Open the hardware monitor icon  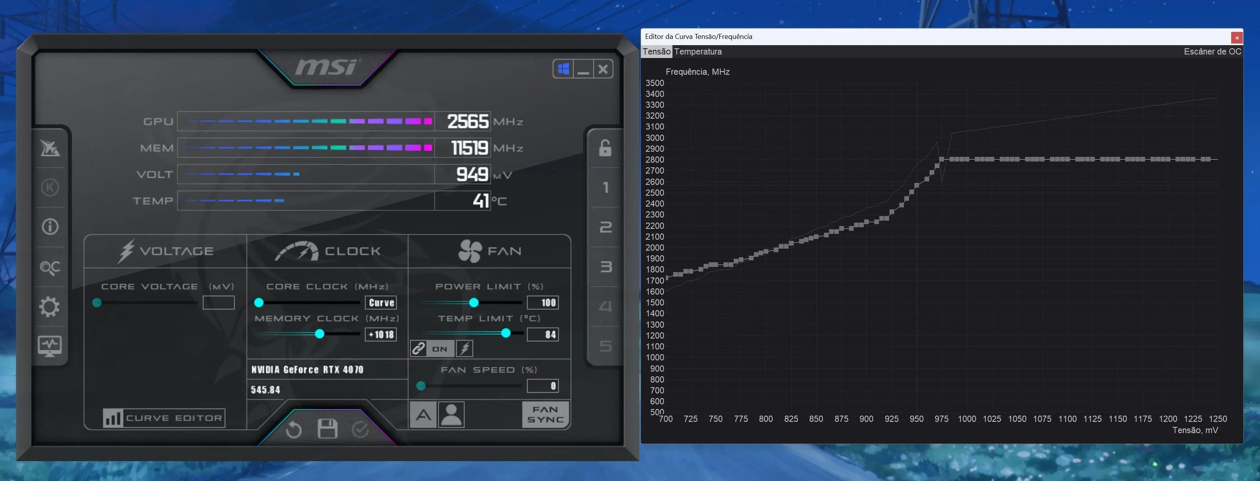(x=50, y=346)
